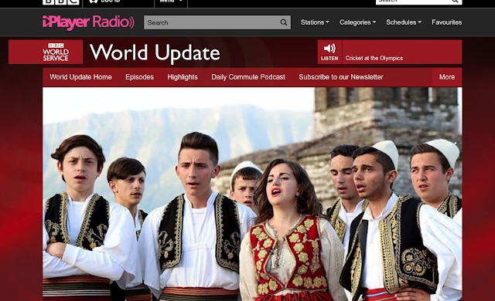Switch to the Highlights tab
This screenshot has width=495, height=301.
pos(183,77)
